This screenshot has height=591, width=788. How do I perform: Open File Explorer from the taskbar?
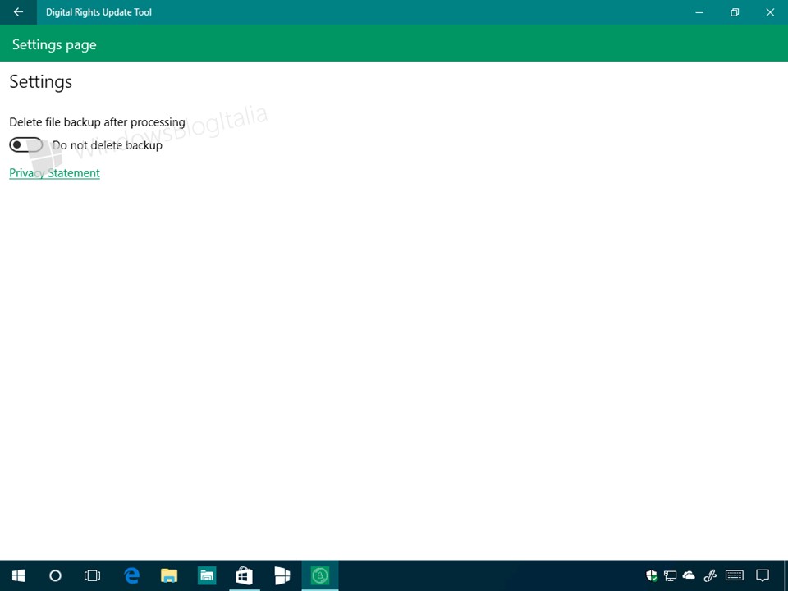pyautogui.click(x=169, y=575)
